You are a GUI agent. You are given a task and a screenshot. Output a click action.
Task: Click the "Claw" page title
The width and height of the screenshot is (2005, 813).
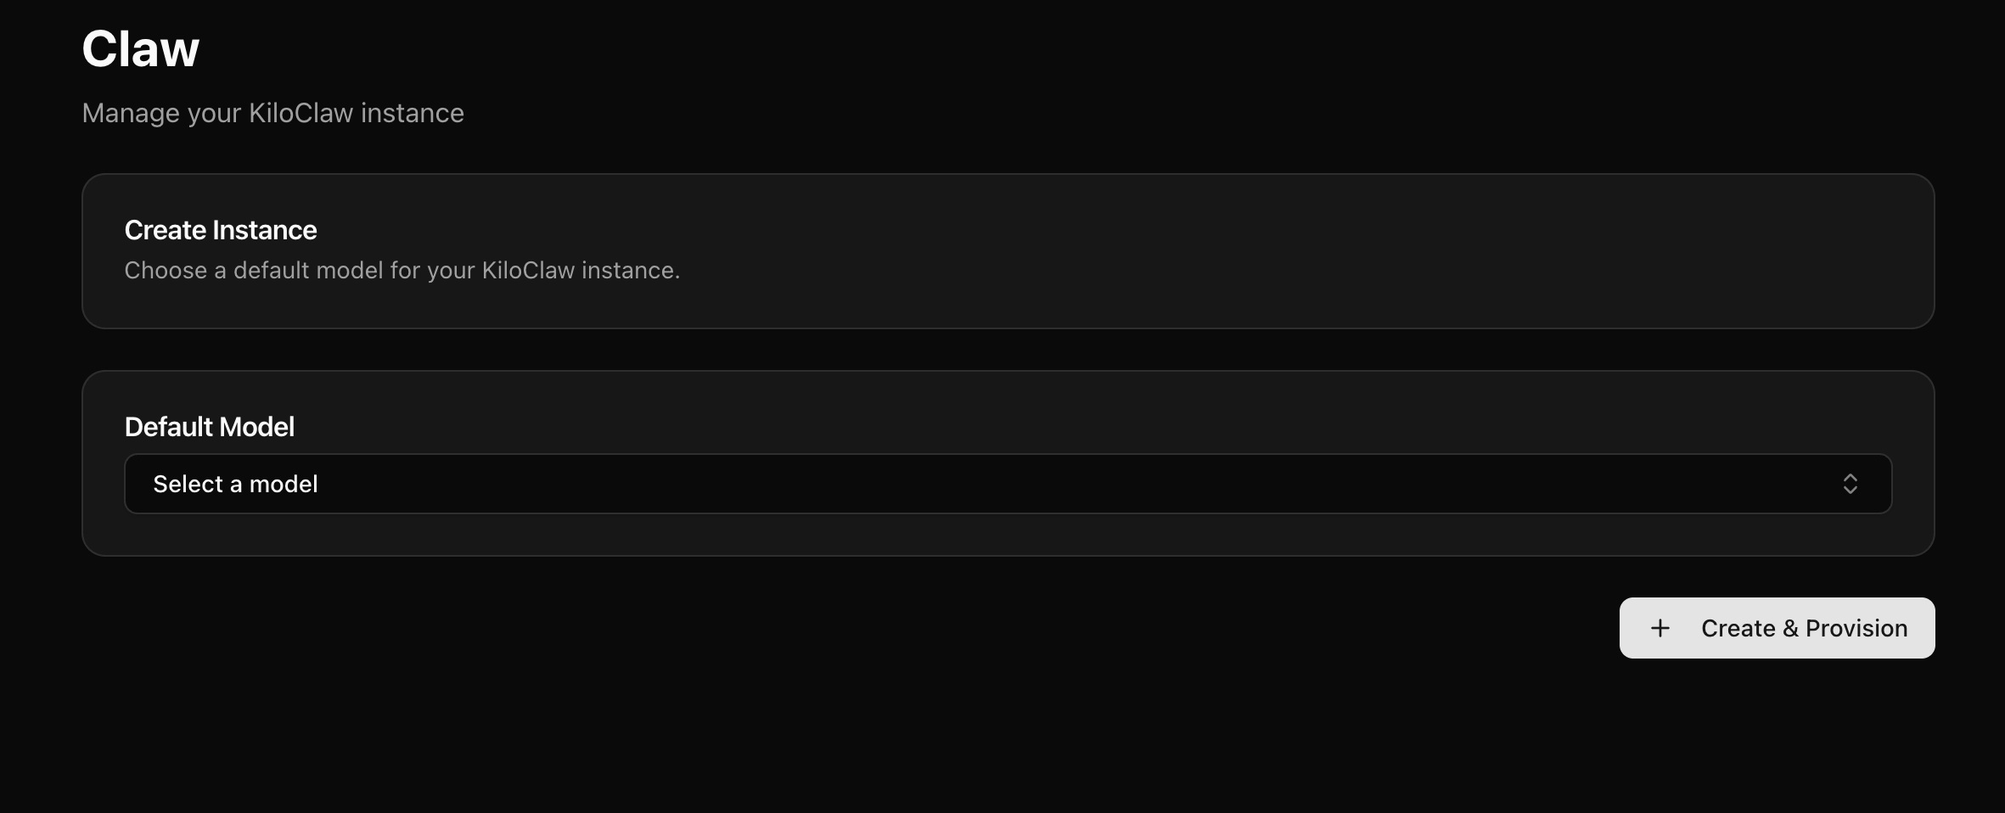140,48
